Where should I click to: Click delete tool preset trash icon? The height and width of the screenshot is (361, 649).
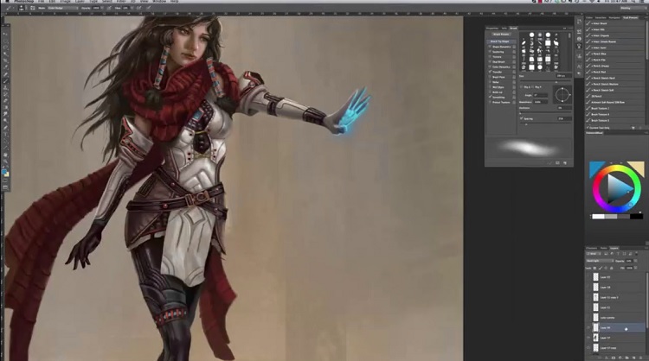639,128
